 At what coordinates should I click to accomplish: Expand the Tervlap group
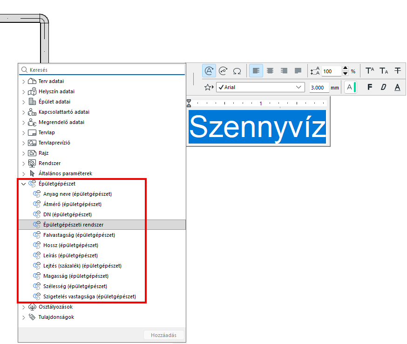point(24,133)
